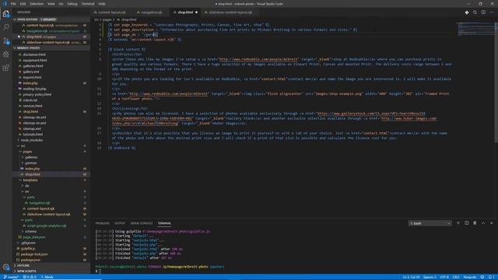498x280 pixels.
Task: Switch to the navigation.njk editor tab
Action: (151, 12)
